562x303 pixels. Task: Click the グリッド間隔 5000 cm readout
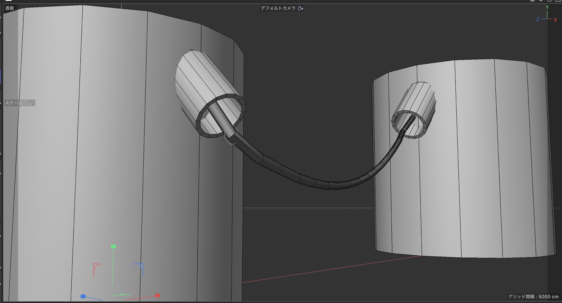[x=533, y=296]
